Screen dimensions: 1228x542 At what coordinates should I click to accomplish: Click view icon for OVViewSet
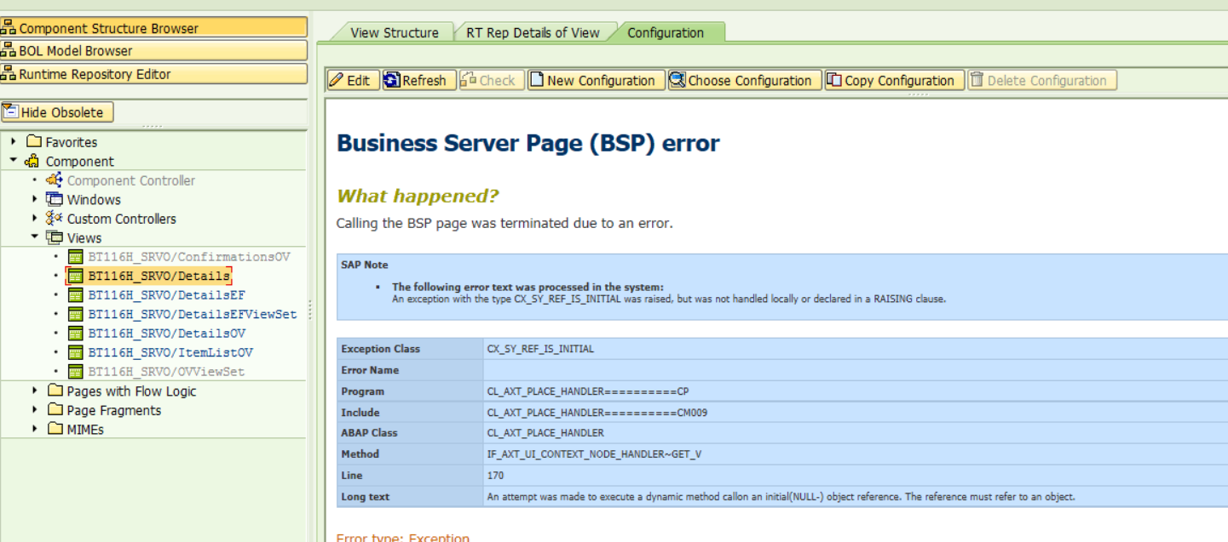[76, 372]
